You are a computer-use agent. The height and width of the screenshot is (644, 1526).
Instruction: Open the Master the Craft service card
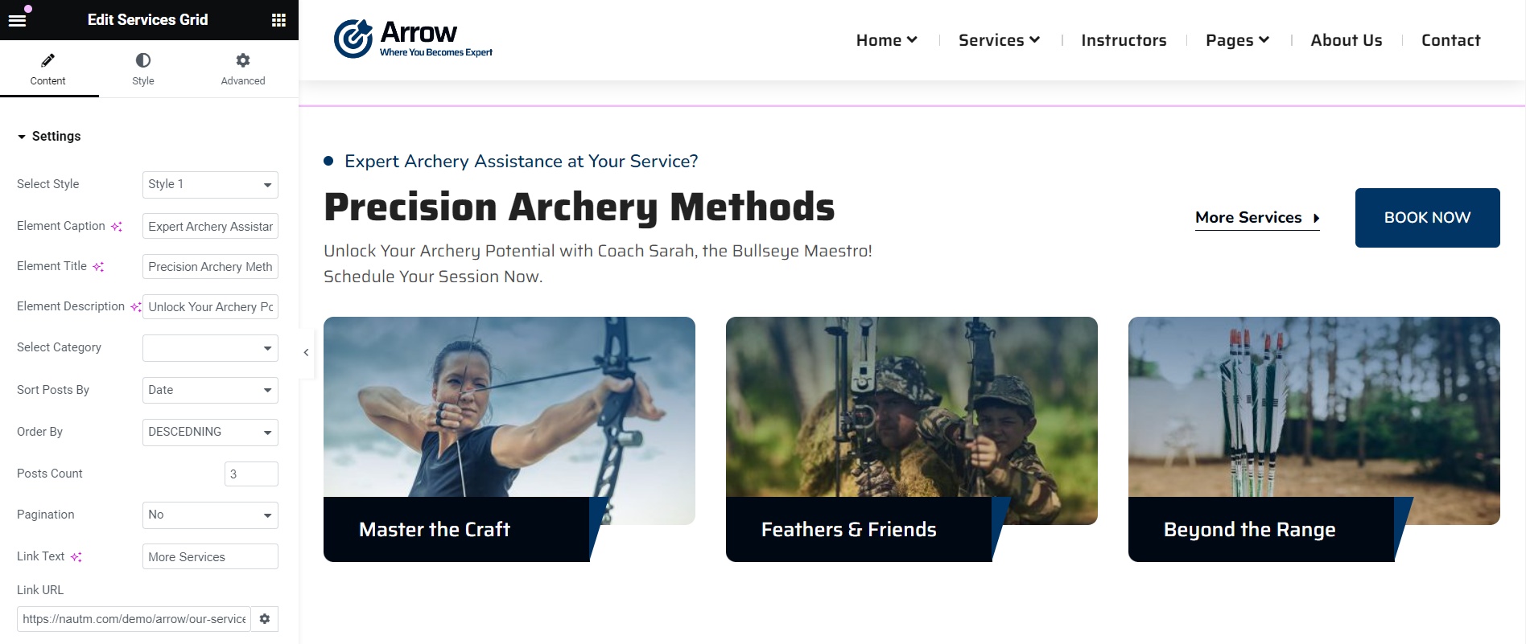[x=509, y=439]
